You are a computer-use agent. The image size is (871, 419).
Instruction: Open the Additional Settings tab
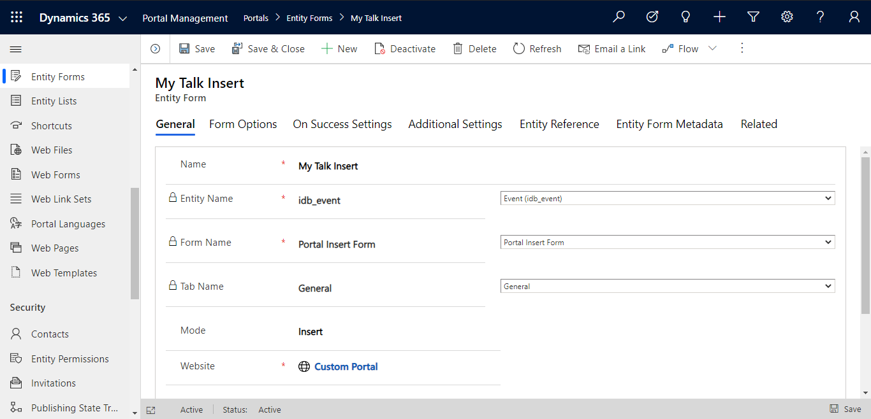455,124
